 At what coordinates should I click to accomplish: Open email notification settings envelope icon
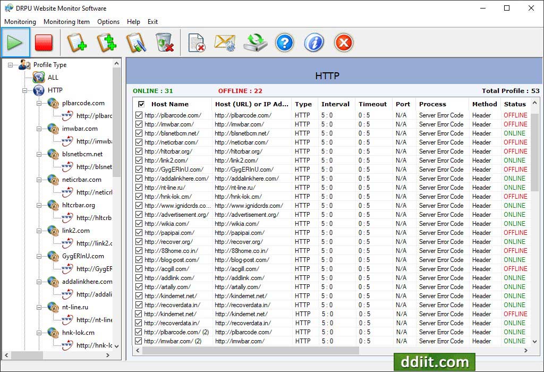click(225, 43)
